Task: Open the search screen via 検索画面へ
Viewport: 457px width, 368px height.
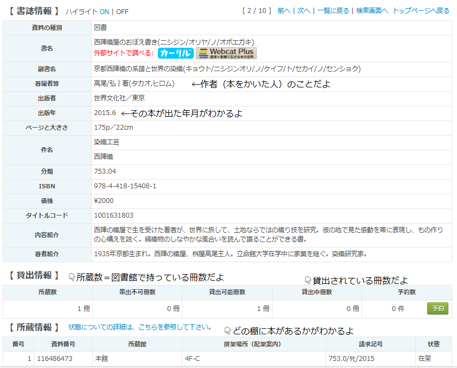Action: pyautogui.click(x=372, y=11)
